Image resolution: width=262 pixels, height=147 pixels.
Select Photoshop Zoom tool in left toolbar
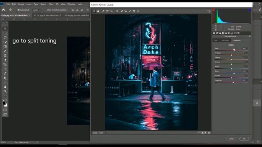click(x=5, y=91)
